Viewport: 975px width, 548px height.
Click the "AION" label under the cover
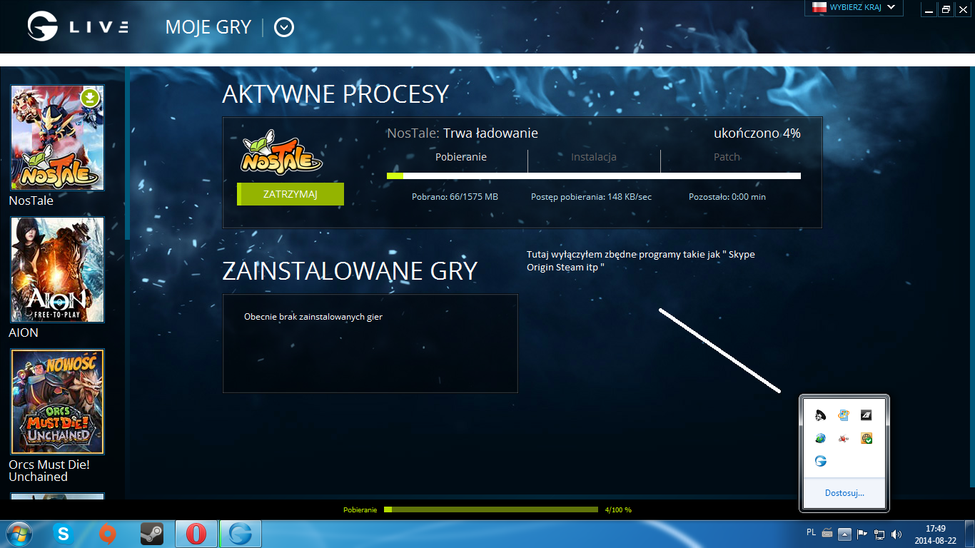pyautogui.click(x=24, y=333)
